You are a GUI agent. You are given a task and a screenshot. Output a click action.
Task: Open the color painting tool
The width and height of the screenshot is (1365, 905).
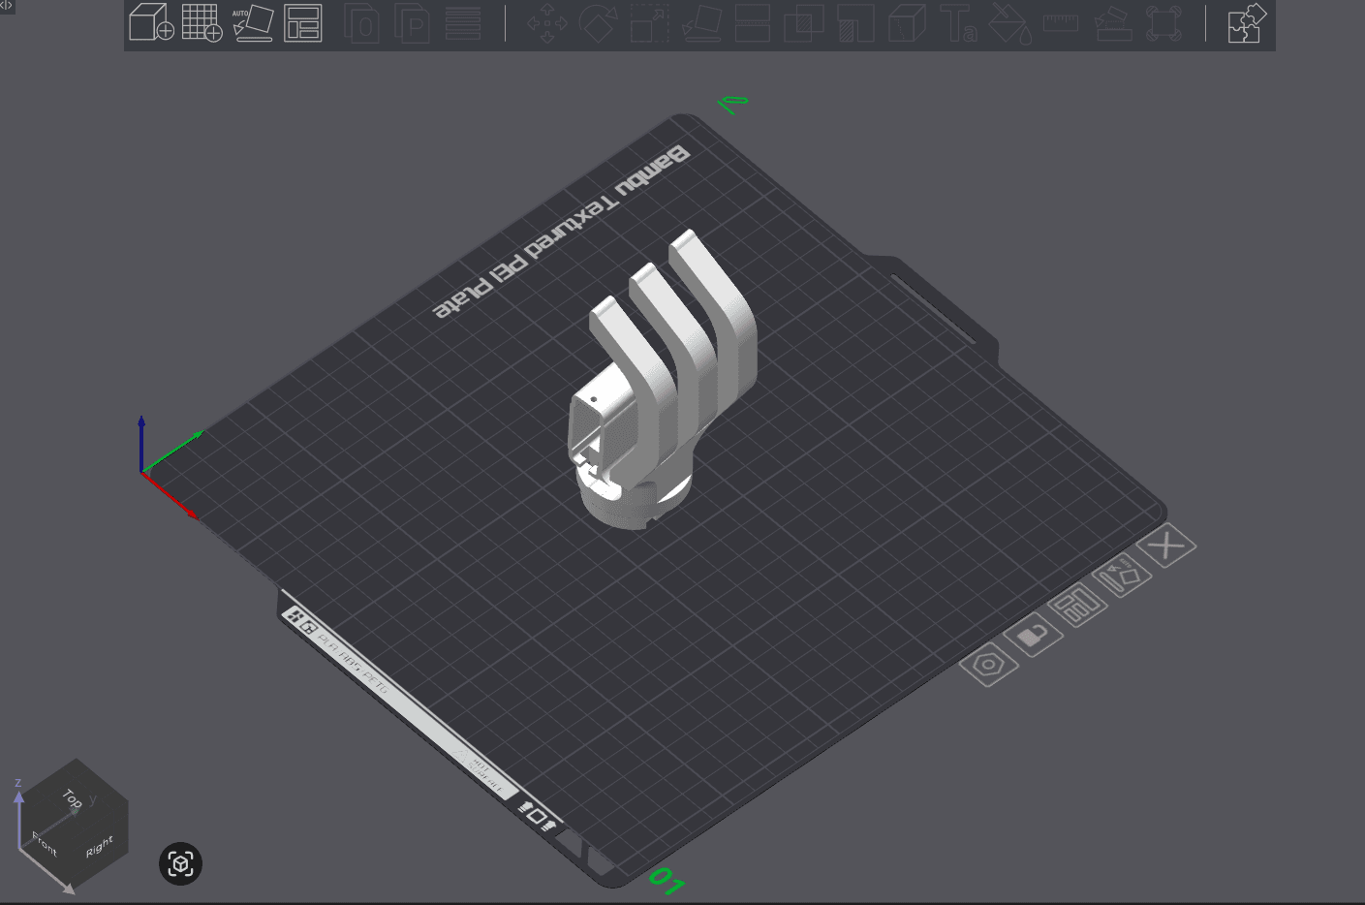(x=1009, y=24)
